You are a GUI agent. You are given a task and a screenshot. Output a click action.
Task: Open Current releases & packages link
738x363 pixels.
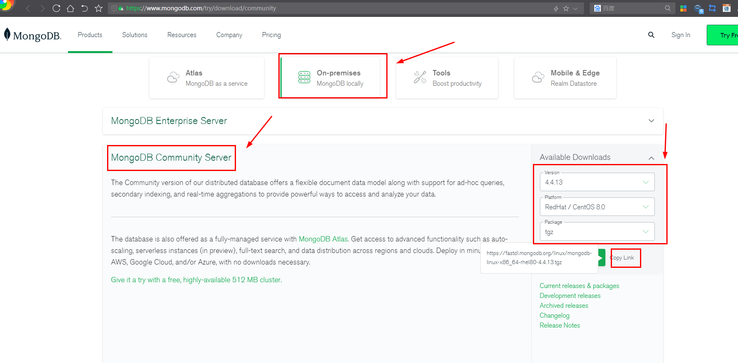pos(579,286)
